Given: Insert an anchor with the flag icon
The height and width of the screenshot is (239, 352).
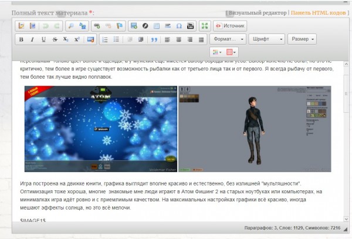Looking at the screenshot, I should click(x=120, y=26).
